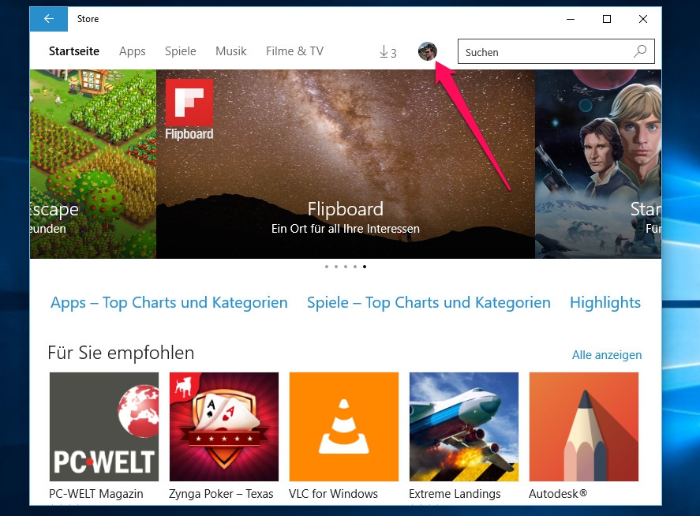Switch to the Filme & TV tab
This screenshot has width=700, height=516.
click(x=294, y=51)
